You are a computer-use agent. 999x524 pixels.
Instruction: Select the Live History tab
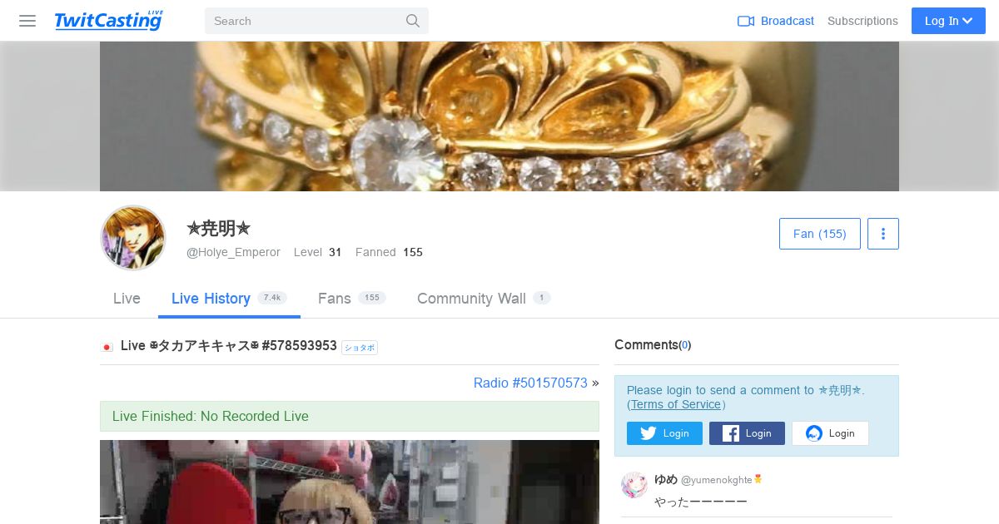[229, 299]
